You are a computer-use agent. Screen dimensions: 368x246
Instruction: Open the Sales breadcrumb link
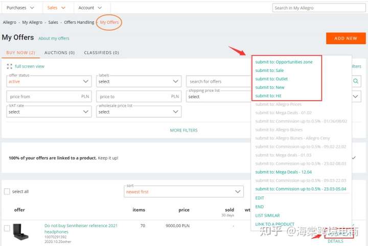click(x=53, y=22)
